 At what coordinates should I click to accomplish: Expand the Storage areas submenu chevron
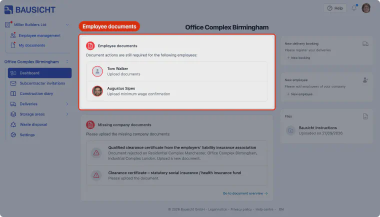click(67, 114)
